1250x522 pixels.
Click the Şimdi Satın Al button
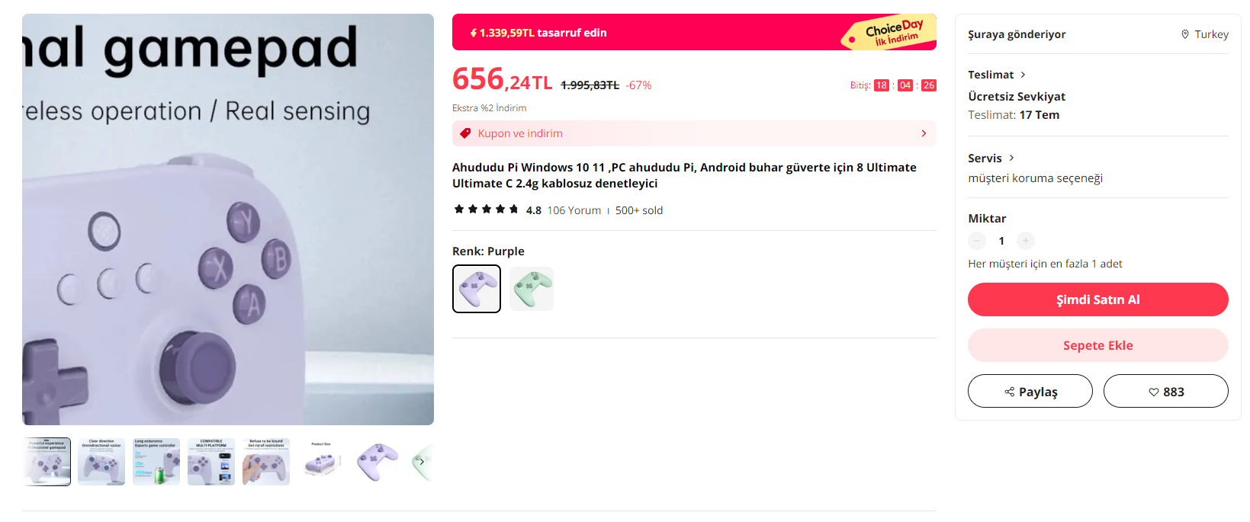(x=1097, y=299)
